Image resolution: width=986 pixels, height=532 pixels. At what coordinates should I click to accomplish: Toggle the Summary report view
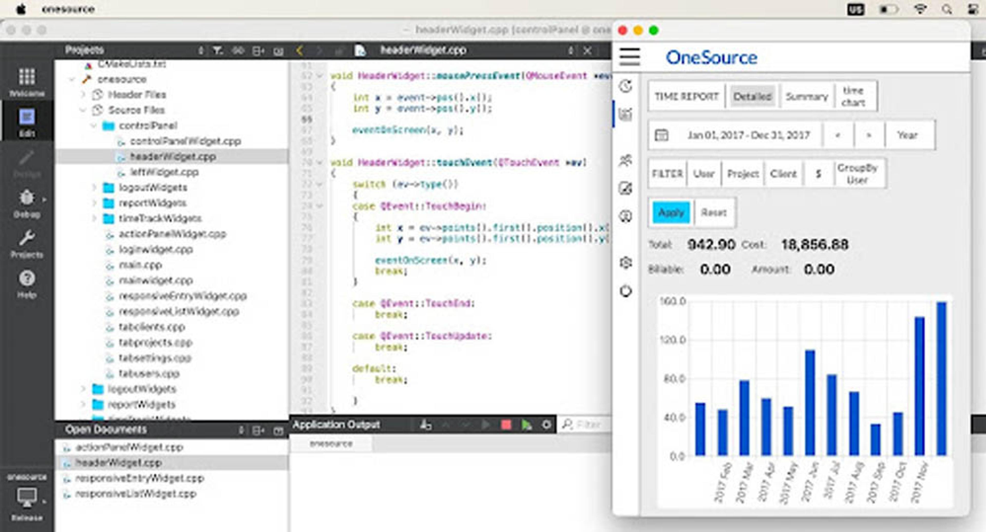807,97
